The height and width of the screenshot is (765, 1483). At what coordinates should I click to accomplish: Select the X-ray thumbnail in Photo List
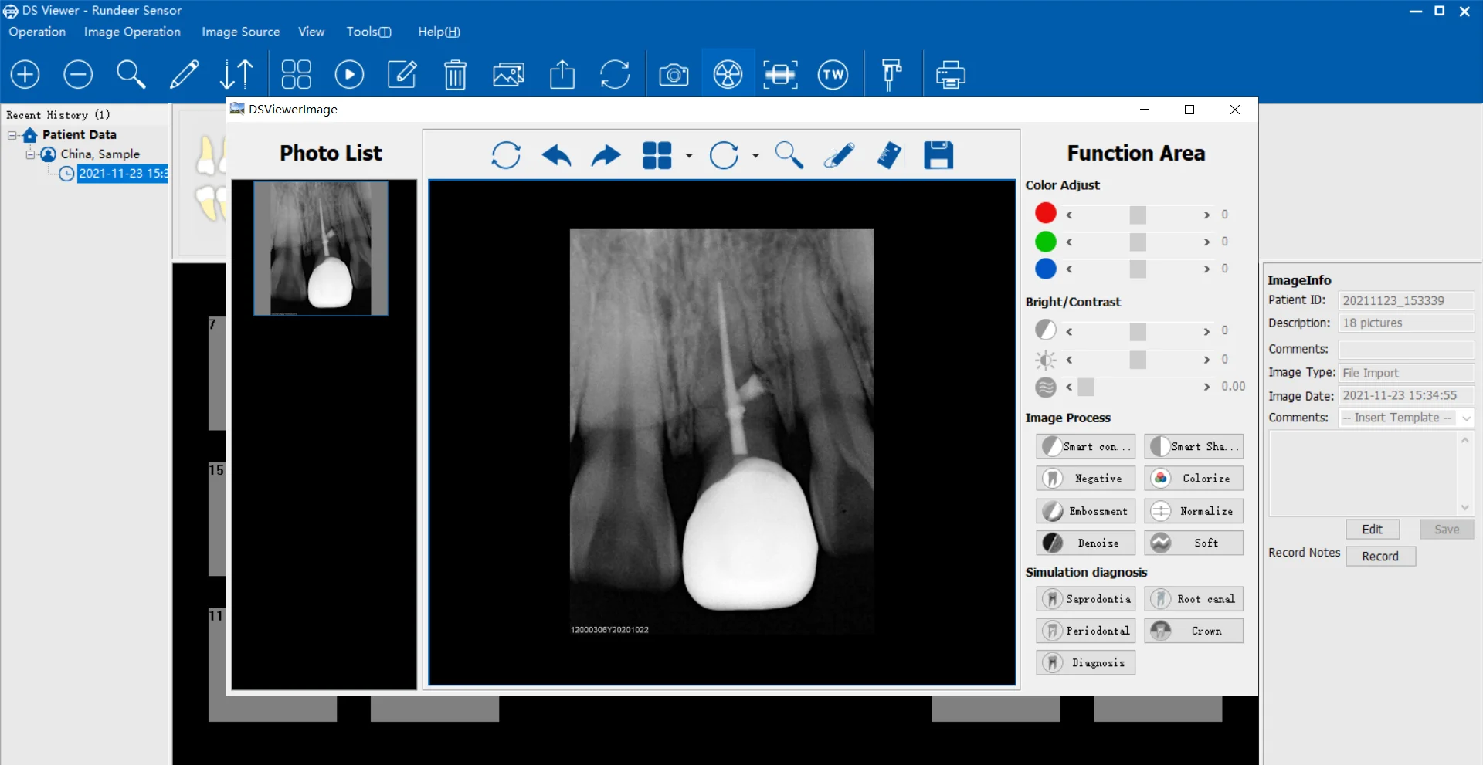321,248
